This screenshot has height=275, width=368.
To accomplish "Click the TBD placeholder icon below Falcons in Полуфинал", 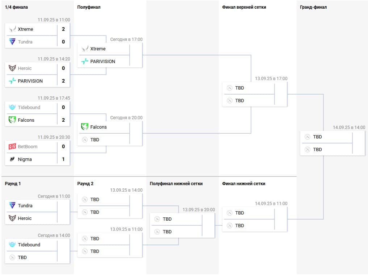I will 85,139.
